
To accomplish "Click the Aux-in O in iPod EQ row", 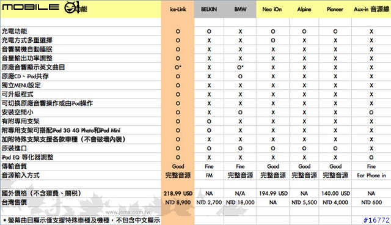I will [x=371, y=157].
